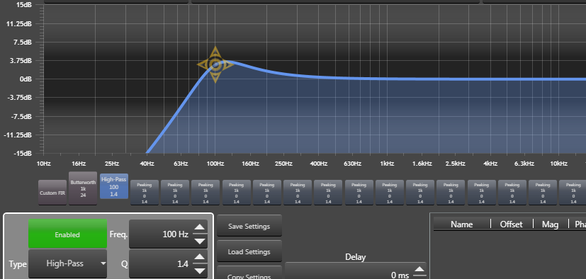Click the 100Hz axis label
Screen dimensions: 586x279
(215, 164)
